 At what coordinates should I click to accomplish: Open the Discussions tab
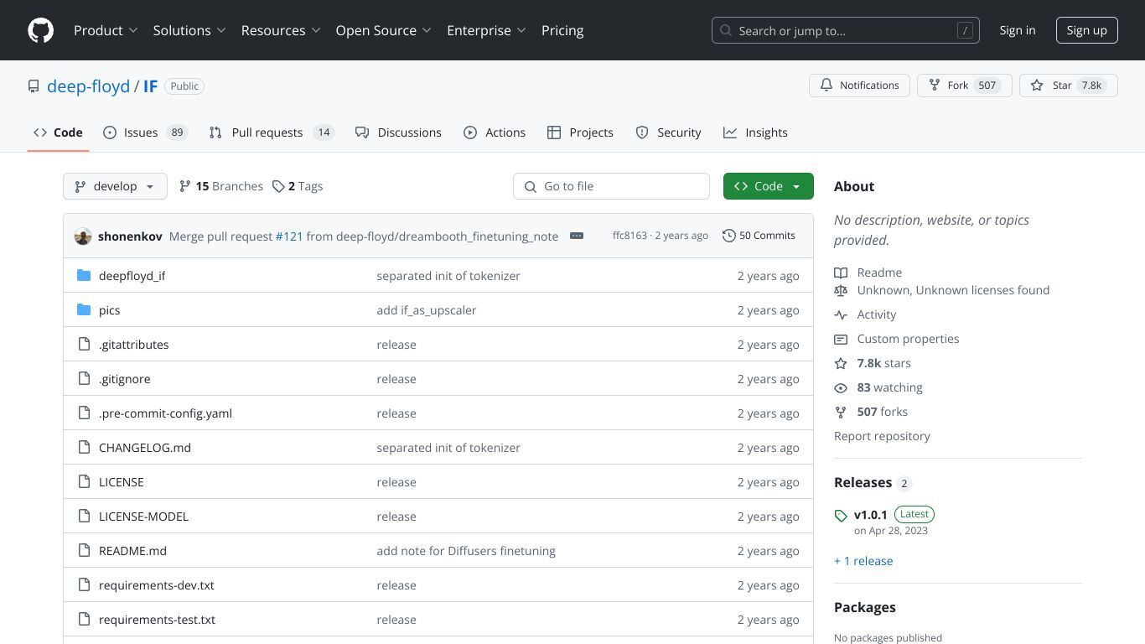(x=398, y=132)
